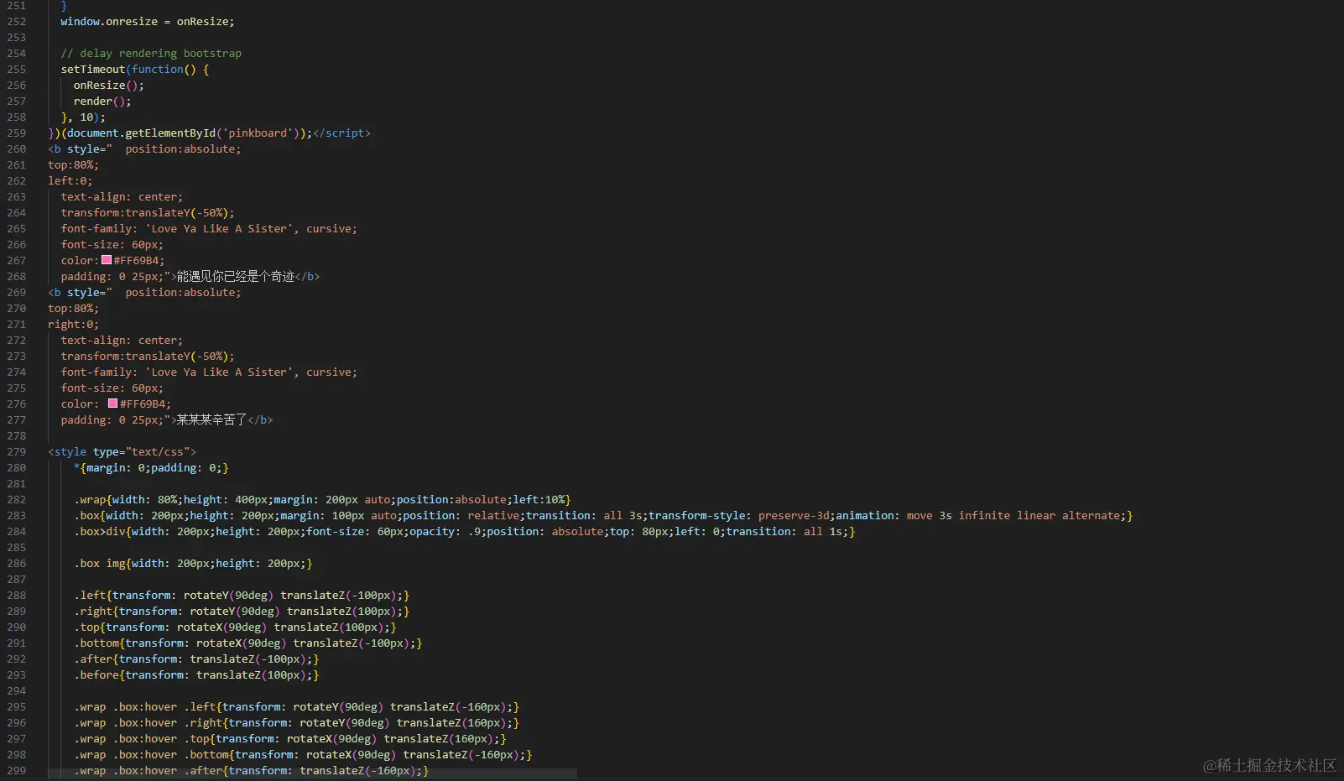The image size is (1344, 781).
Task: Click the 'onResize();' call on line 256
Action: tap(109, 86)
